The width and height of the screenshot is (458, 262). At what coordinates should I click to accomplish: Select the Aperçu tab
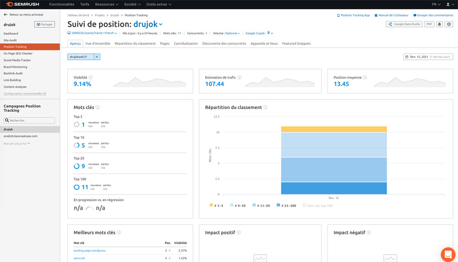[75, 43]
